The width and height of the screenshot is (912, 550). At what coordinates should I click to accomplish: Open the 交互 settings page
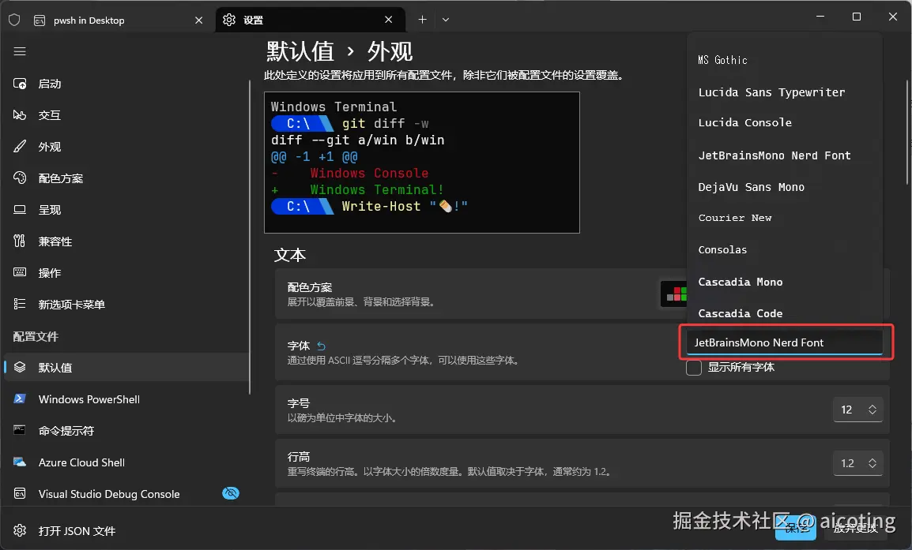[126, 115]
